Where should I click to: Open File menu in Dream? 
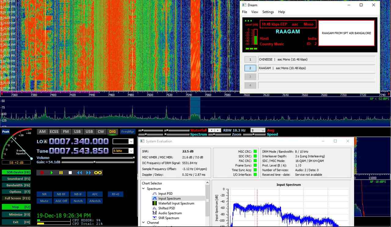pos(245,12)
